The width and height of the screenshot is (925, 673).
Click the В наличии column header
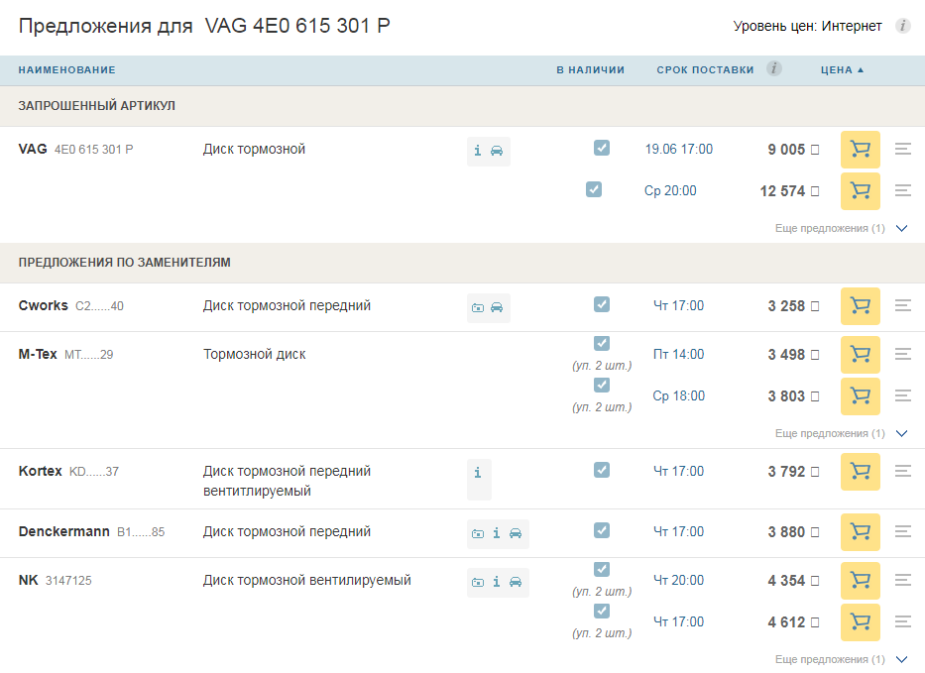pos(591,70)
